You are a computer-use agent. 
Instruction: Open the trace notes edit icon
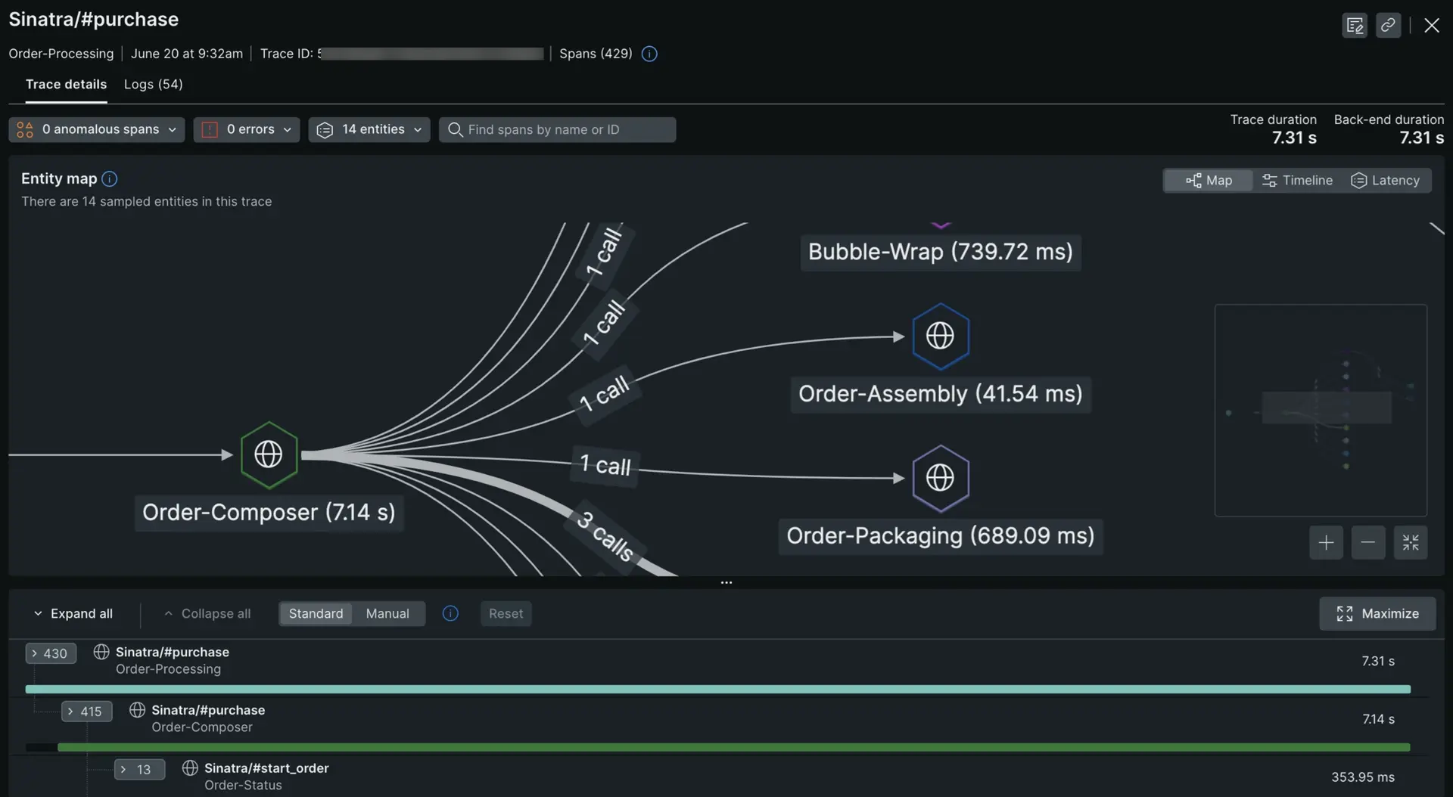1354,25
